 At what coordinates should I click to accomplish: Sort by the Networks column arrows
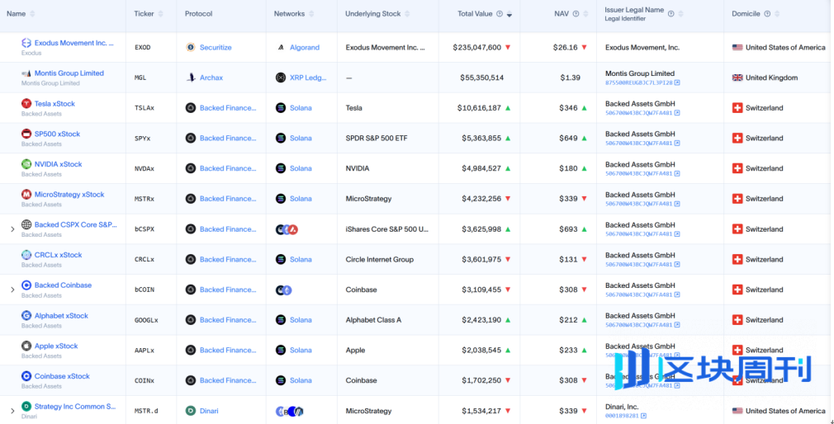click(x=311, y=14)
